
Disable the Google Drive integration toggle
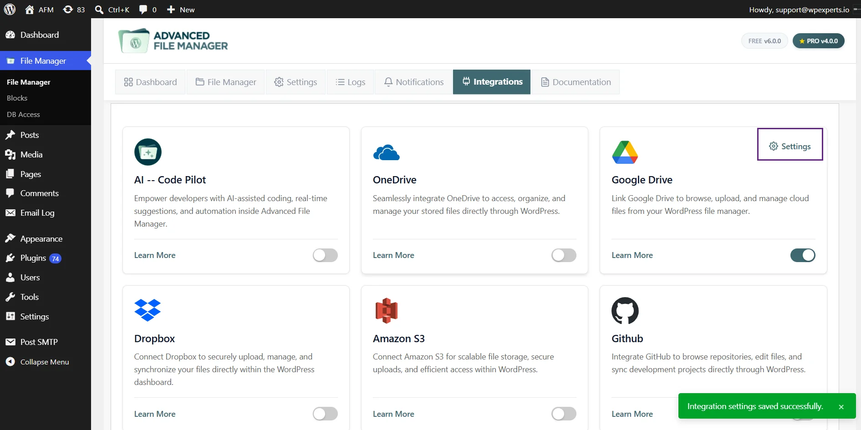803,255
